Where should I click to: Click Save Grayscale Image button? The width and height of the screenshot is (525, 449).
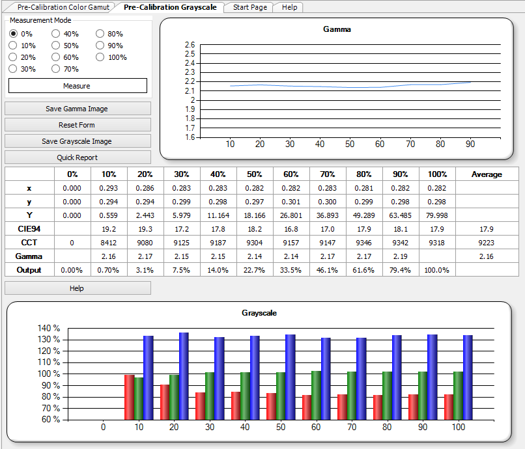pyautogui.click(x=78, y=141)
